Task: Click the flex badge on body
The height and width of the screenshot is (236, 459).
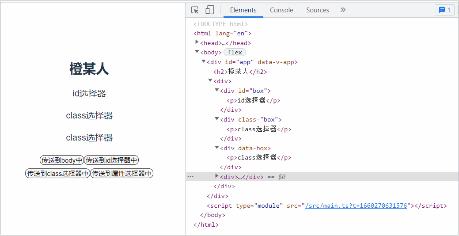Action: [x=235, y=53]
